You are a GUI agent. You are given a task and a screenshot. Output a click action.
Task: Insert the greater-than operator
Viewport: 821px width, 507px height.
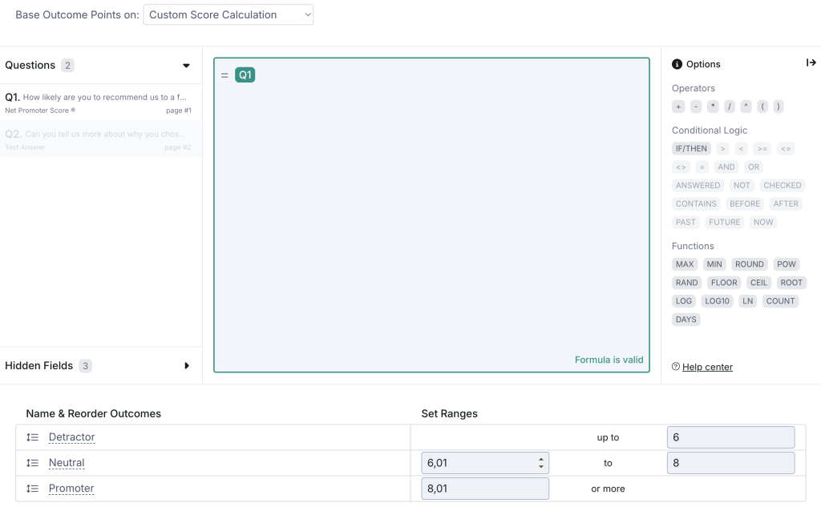tap(723, 149)
